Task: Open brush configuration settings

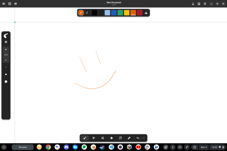Action: pos(6,42)
